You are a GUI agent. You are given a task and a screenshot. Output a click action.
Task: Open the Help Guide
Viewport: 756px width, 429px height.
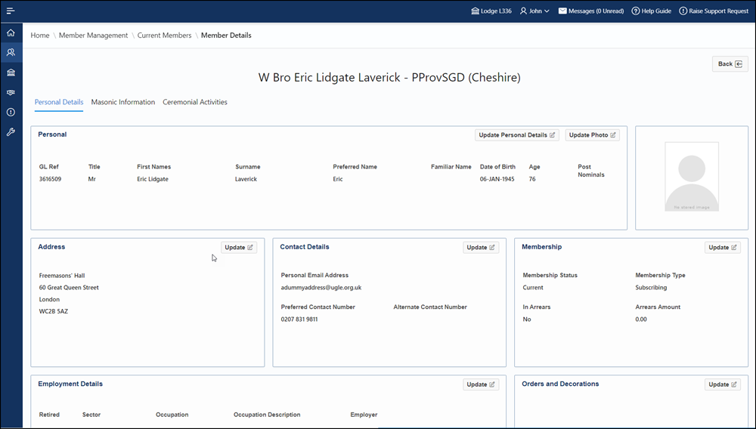(651, 11)
